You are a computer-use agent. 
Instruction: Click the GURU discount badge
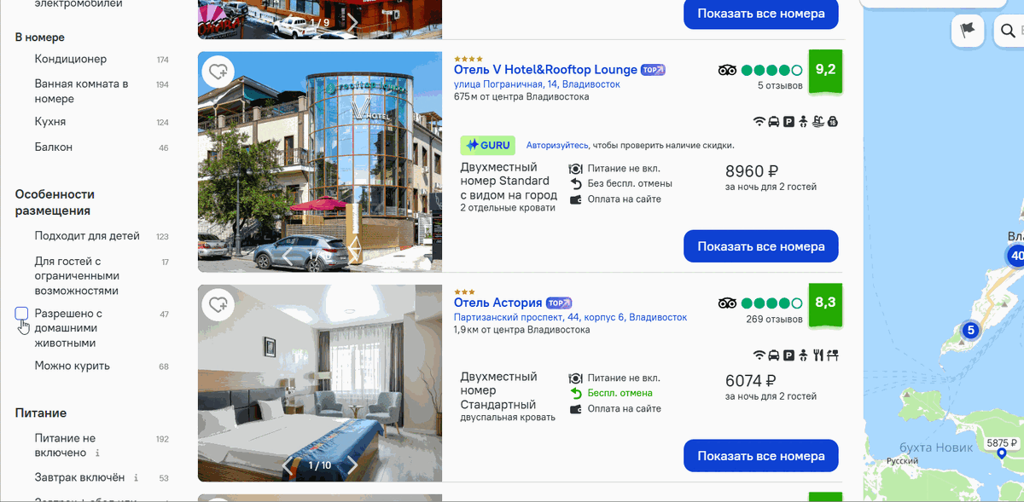[488, 145]
